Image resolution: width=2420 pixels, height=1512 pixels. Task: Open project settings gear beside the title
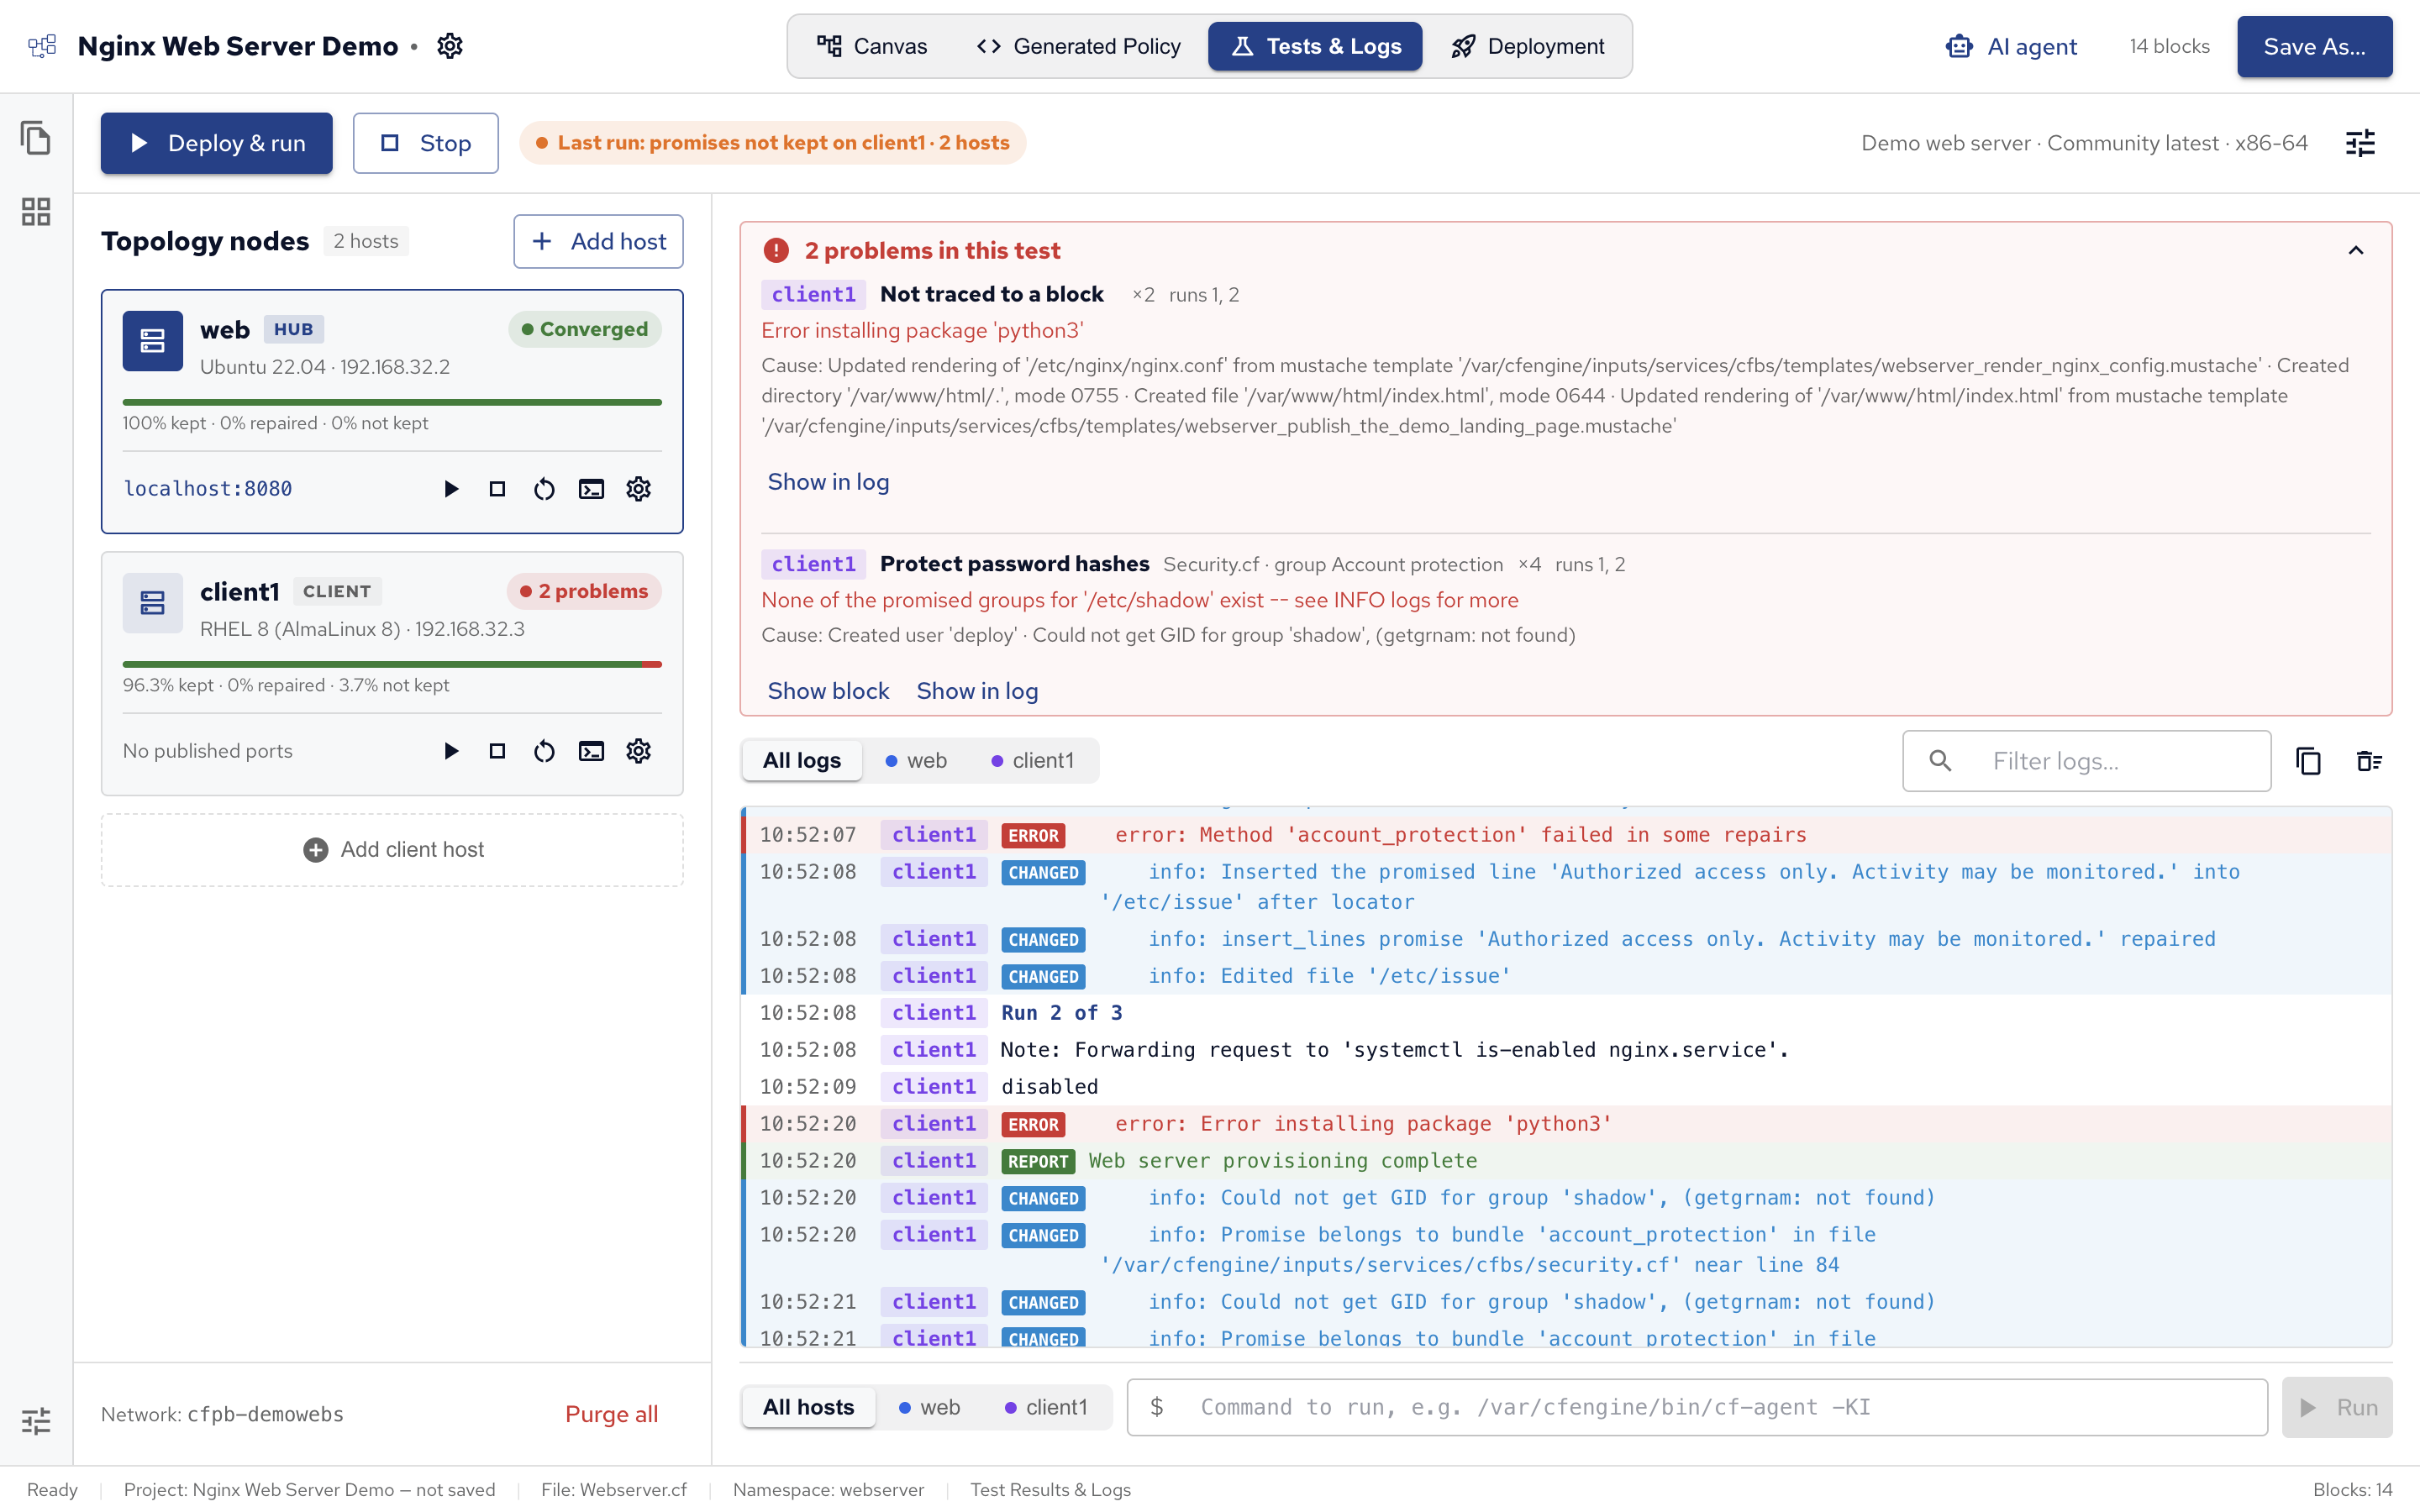pos(450,46)
